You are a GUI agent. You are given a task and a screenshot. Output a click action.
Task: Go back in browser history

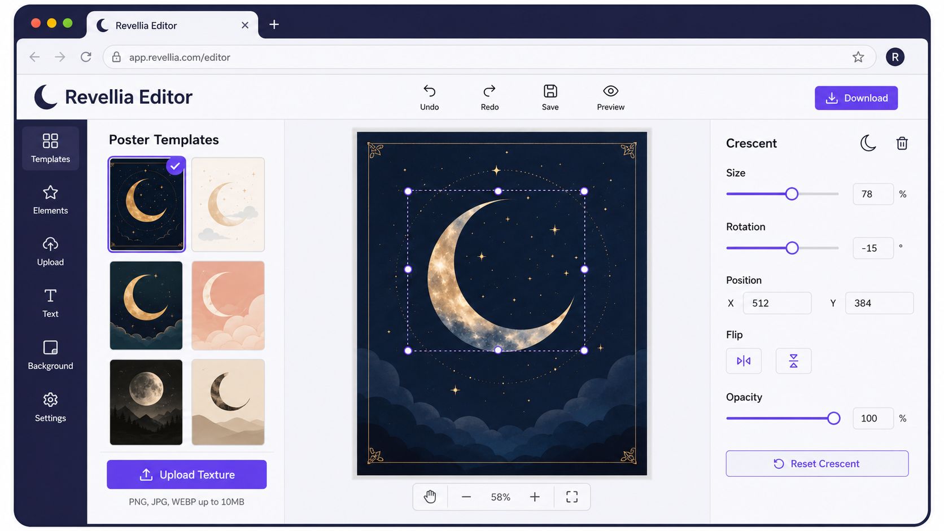[x=35, y=57]
